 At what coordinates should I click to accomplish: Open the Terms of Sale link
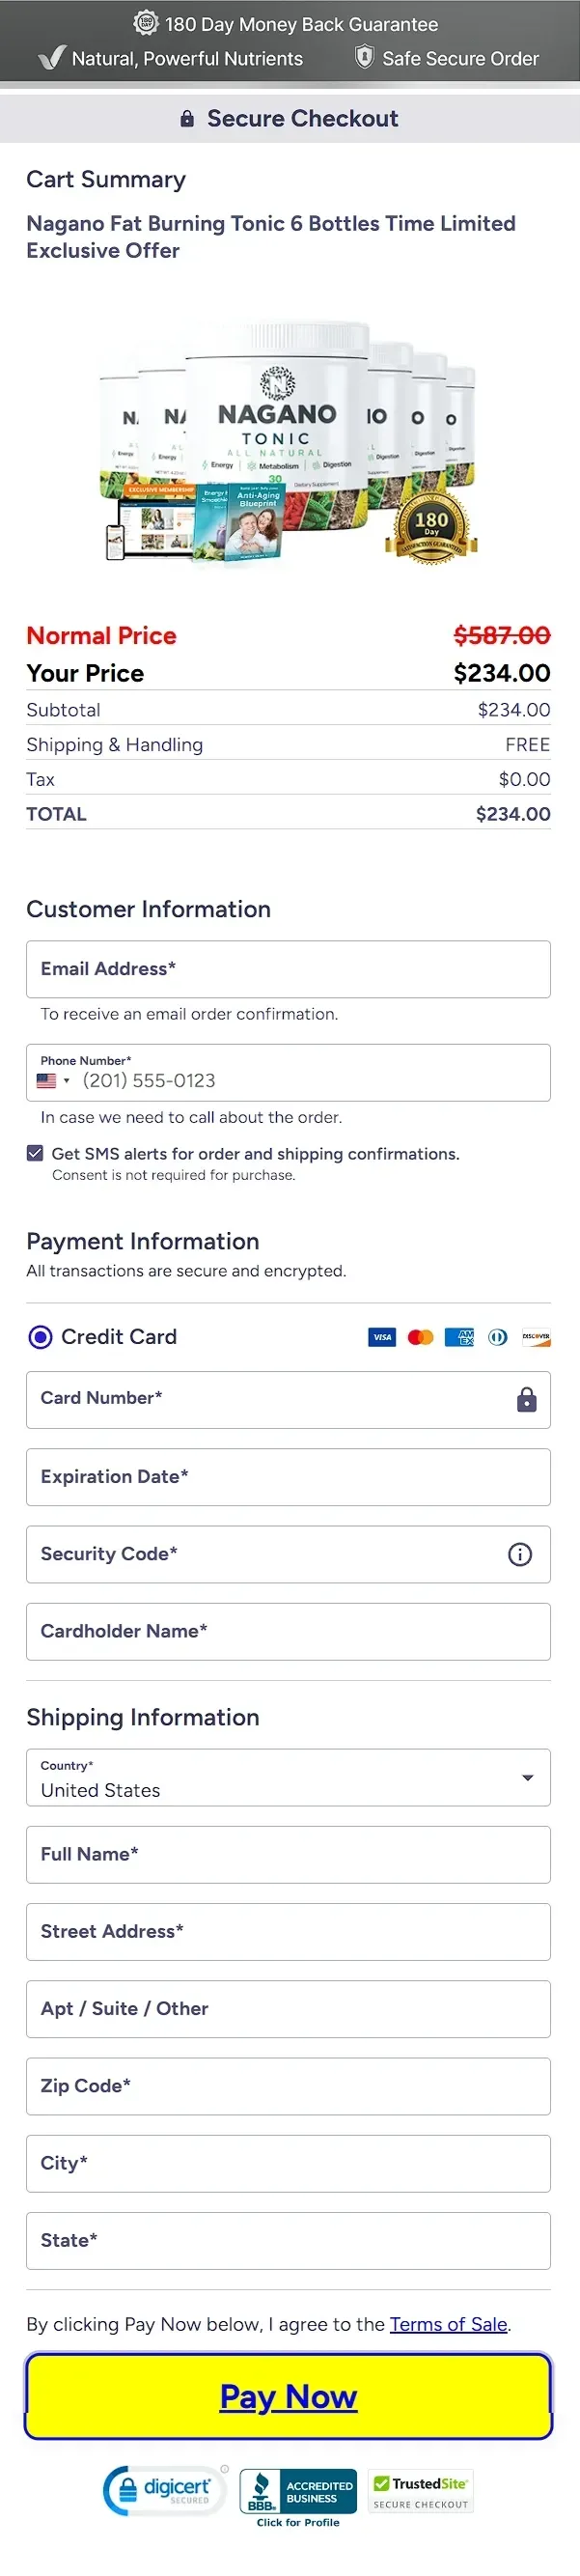coord(448,2323)
